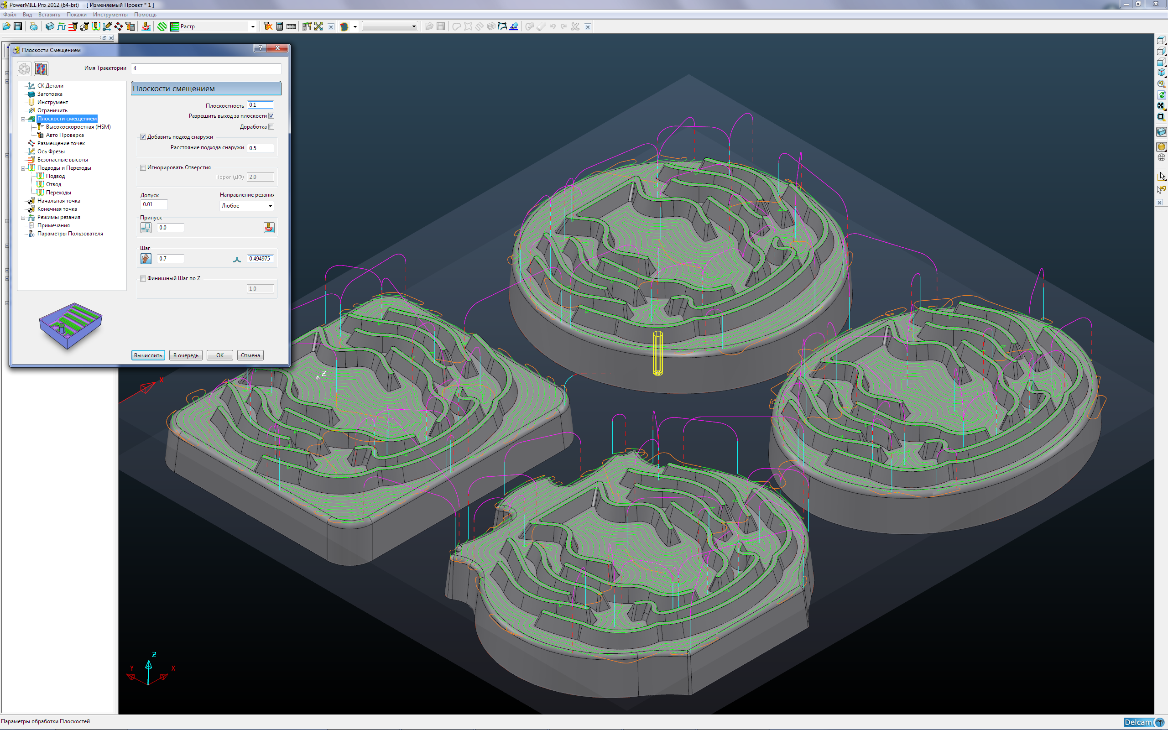Click the В очередь button
1168x730 pixels.
pyautogui.click(x=186, y=355)
